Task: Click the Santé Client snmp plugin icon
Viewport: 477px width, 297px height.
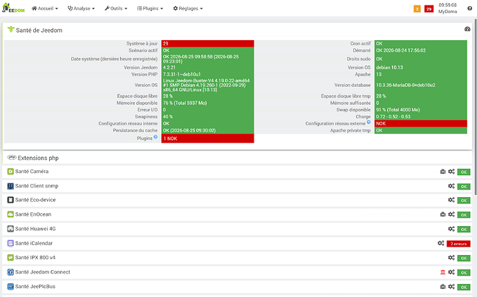Action: tap(10, 186)
